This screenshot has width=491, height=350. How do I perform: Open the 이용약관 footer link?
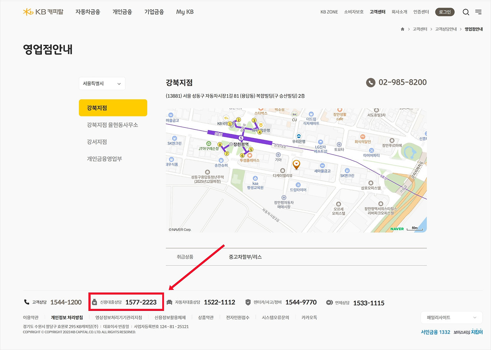point(31,317)
